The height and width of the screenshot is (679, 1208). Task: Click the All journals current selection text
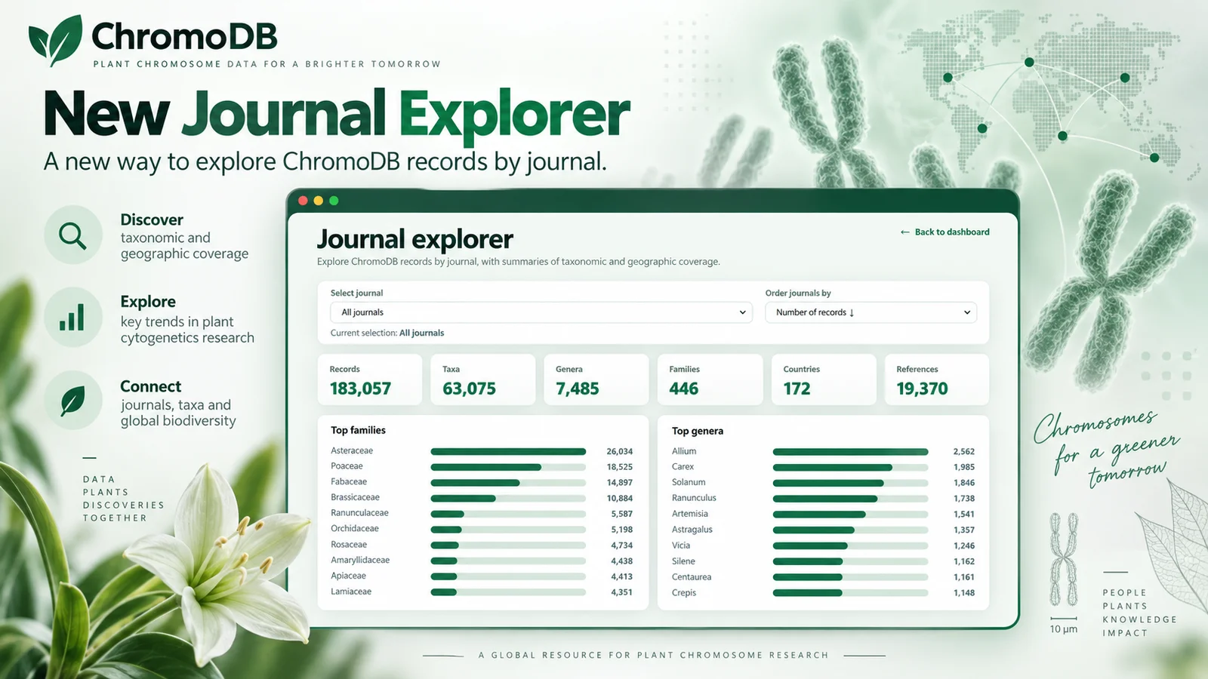coord(421,333)
